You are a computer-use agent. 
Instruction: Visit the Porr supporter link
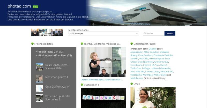132,72
